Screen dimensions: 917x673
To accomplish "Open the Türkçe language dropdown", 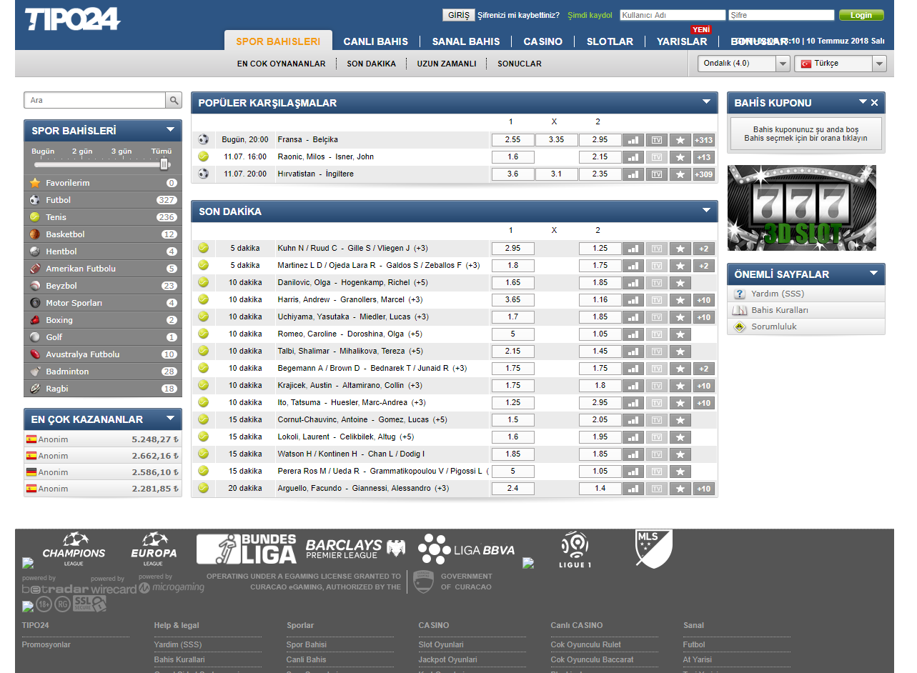I will coord(841,64).
